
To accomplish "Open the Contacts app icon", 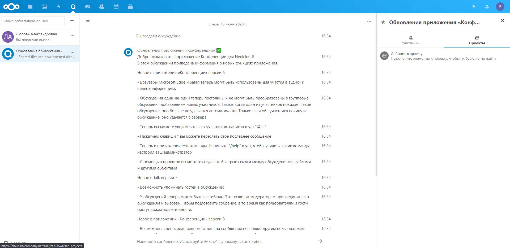I will 102,7.
